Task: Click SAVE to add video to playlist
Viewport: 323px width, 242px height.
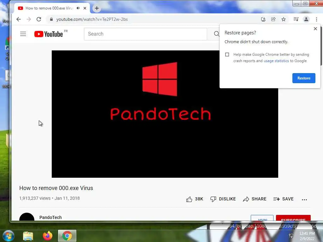Action: tap(284, 199)
